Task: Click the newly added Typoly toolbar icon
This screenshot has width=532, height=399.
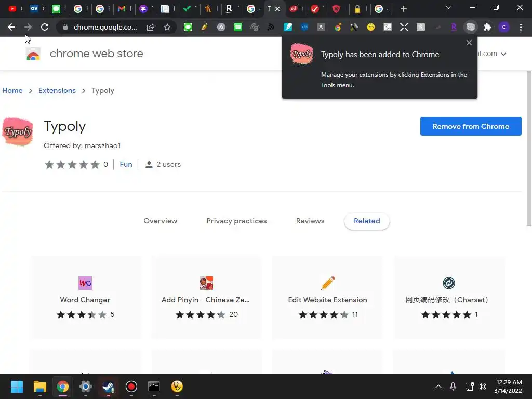Action: pyautogui.click(x=471, y=27)
